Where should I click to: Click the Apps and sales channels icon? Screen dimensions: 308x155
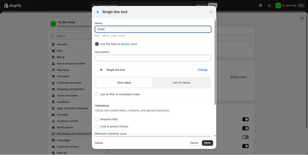point(53,108)
